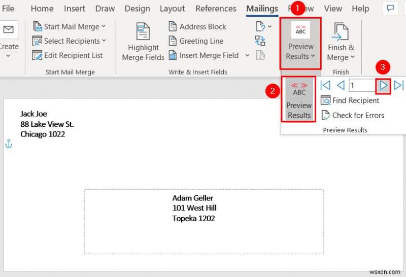Image resolution: width=406 pixels, height=277 pixels.
Task: Open the Rules dropdown icon
Action: coord(263,26)
